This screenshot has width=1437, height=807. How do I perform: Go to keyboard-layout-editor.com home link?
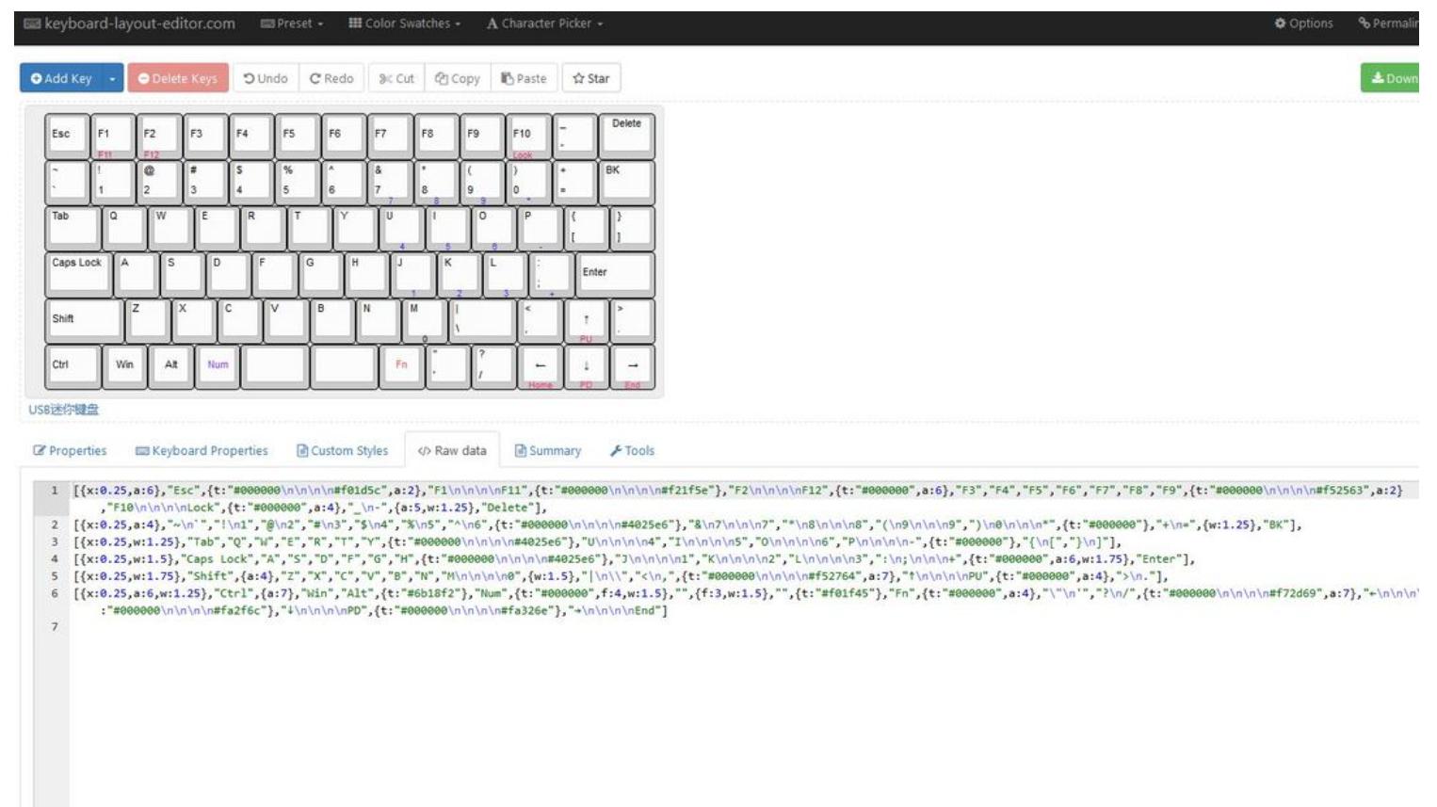pyautogui.click(x=129, y=24)
